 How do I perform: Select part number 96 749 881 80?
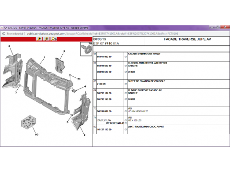click(x=104, y=111)
